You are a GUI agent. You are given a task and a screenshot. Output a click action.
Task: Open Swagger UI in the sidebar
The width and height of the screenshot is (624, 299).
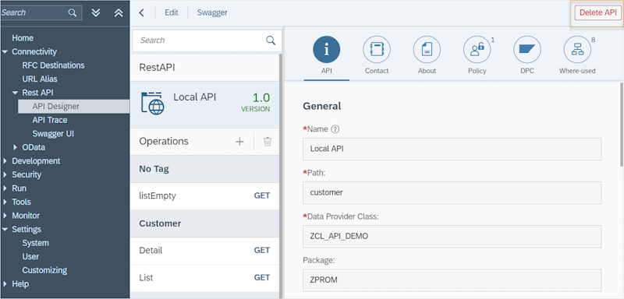point(53,134)
